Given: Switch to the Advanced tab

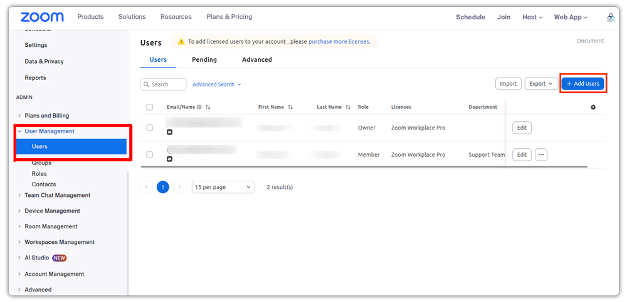Looking at the screenshot, I should [256, 59].
